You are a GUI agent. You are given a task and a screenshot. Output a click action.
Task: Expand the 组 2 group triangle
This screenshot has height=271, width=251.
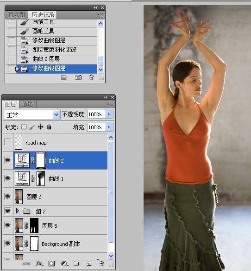pos(18,211)
